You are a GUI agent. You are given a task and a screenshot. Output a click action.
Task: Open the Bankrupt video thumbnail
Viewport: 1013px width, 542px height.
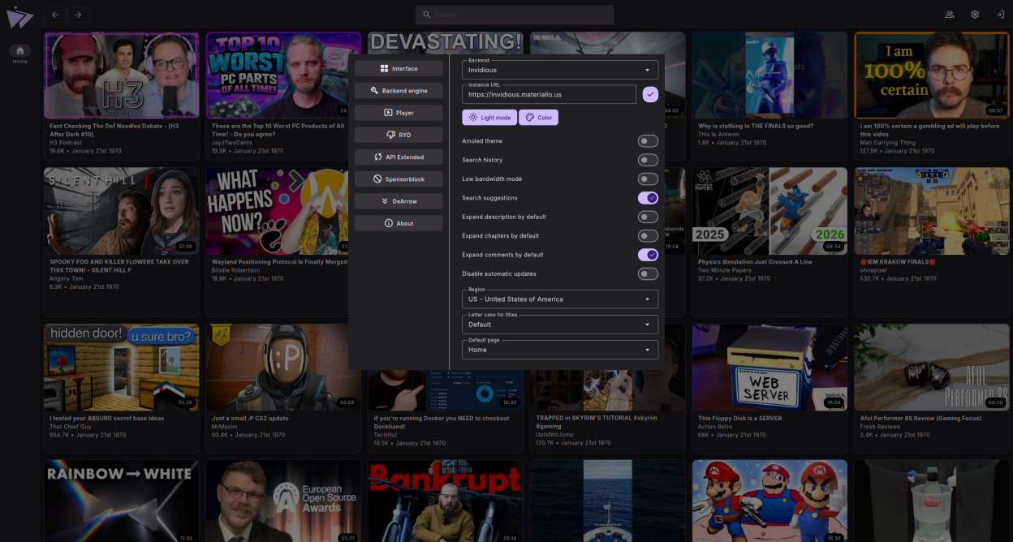[x=446, y=501]
